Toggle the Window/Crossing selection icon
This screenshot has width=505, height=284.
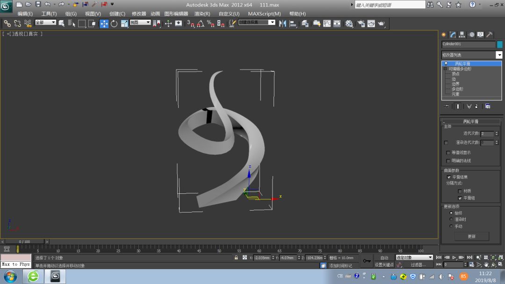pos(92,23)
